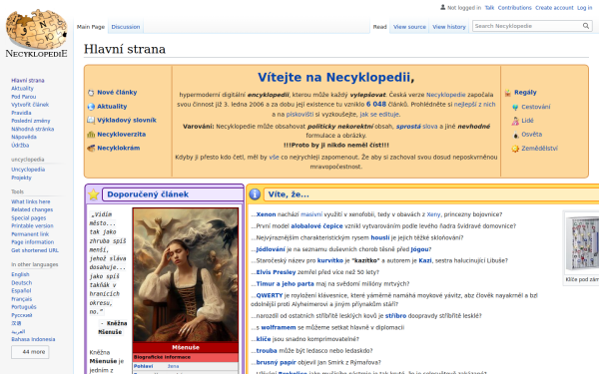
Task: Open the QWERTY article link
Action: 270,295
